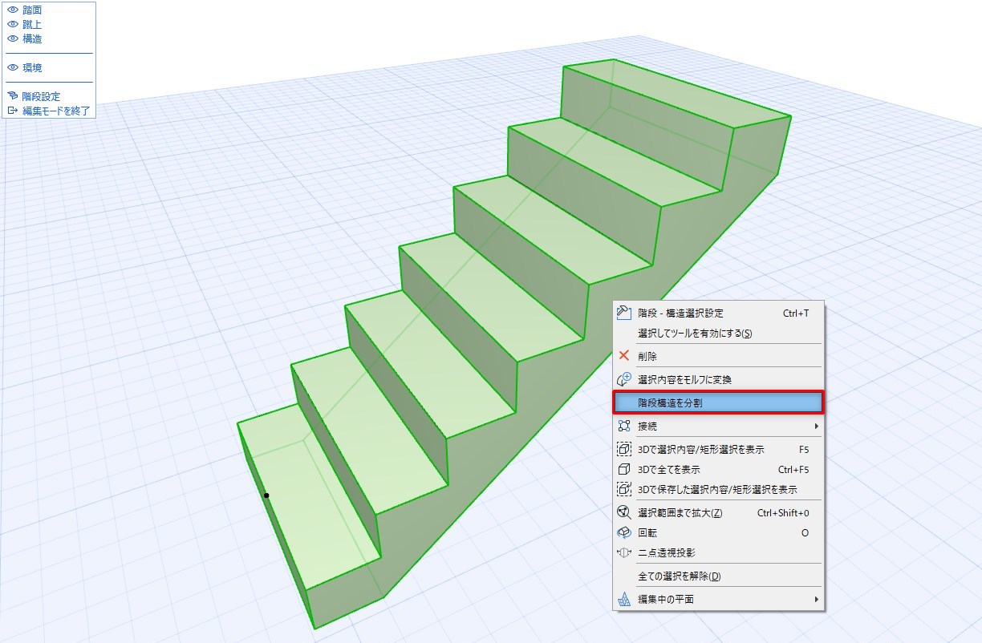Toggle visibility eye for 環境
Image resolution: width=982 pixels, height=643 pixels.
click(13, 67)
